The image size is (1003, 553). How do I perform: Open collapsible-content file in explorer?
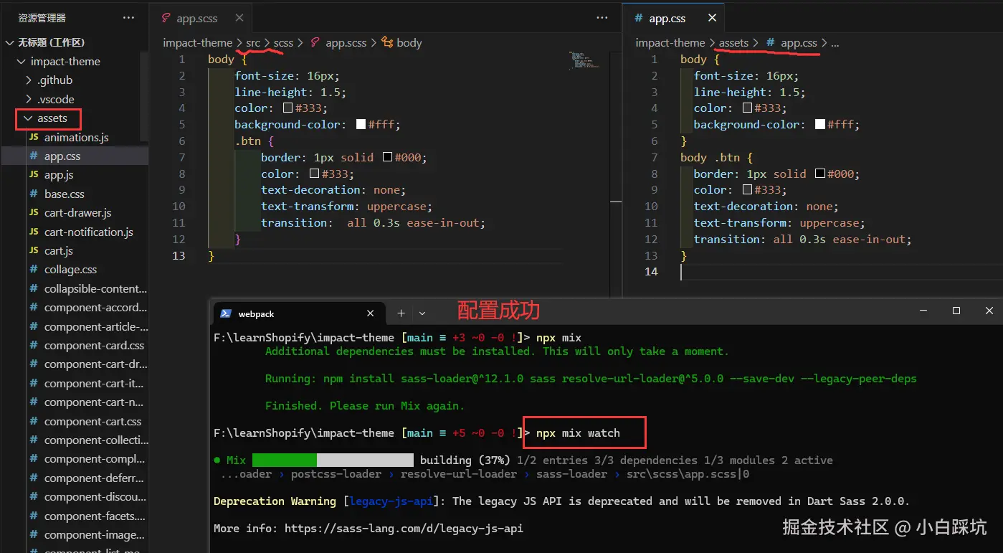pos(95,289)
